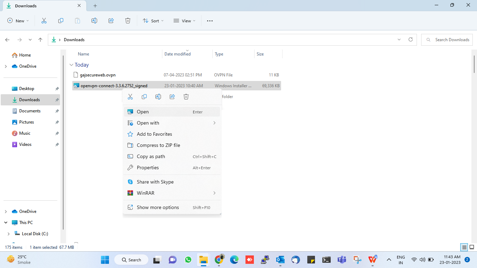Open the See more three-dots menu
Screen dimensions: 477x268
pyautogui.click(x=210, y=21)
